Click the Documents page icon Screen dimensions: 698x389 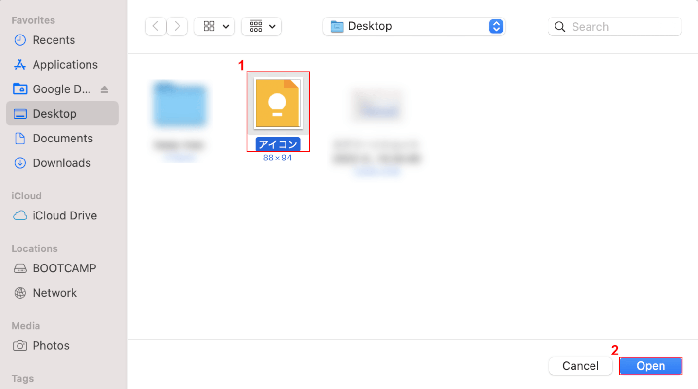(x=20, y=138)
